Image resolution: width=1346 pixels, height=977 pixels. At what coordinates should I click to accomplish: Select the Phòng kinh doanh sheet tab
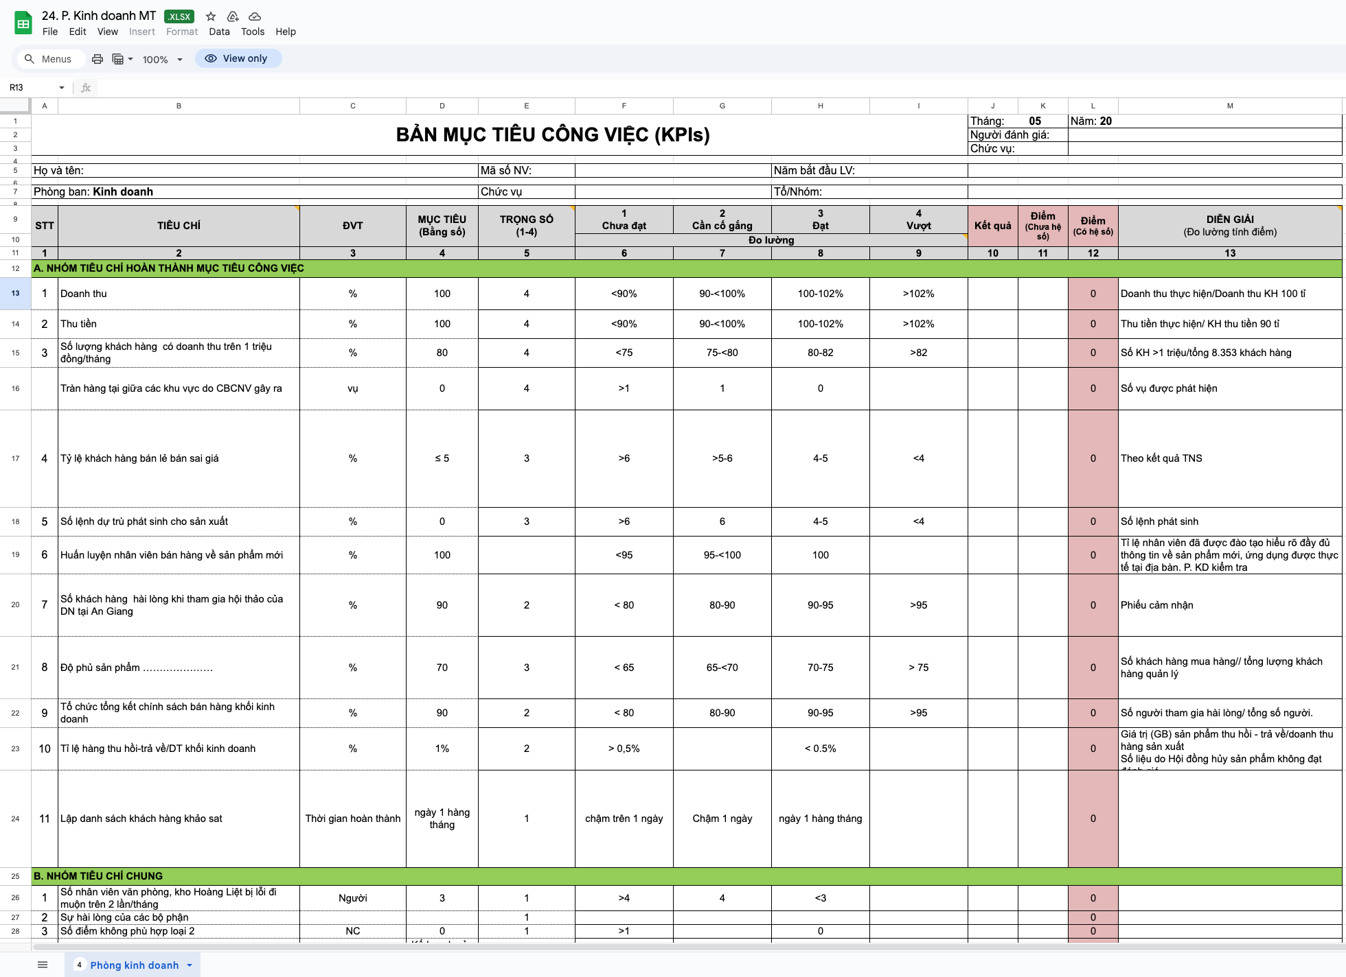[134, 965]
